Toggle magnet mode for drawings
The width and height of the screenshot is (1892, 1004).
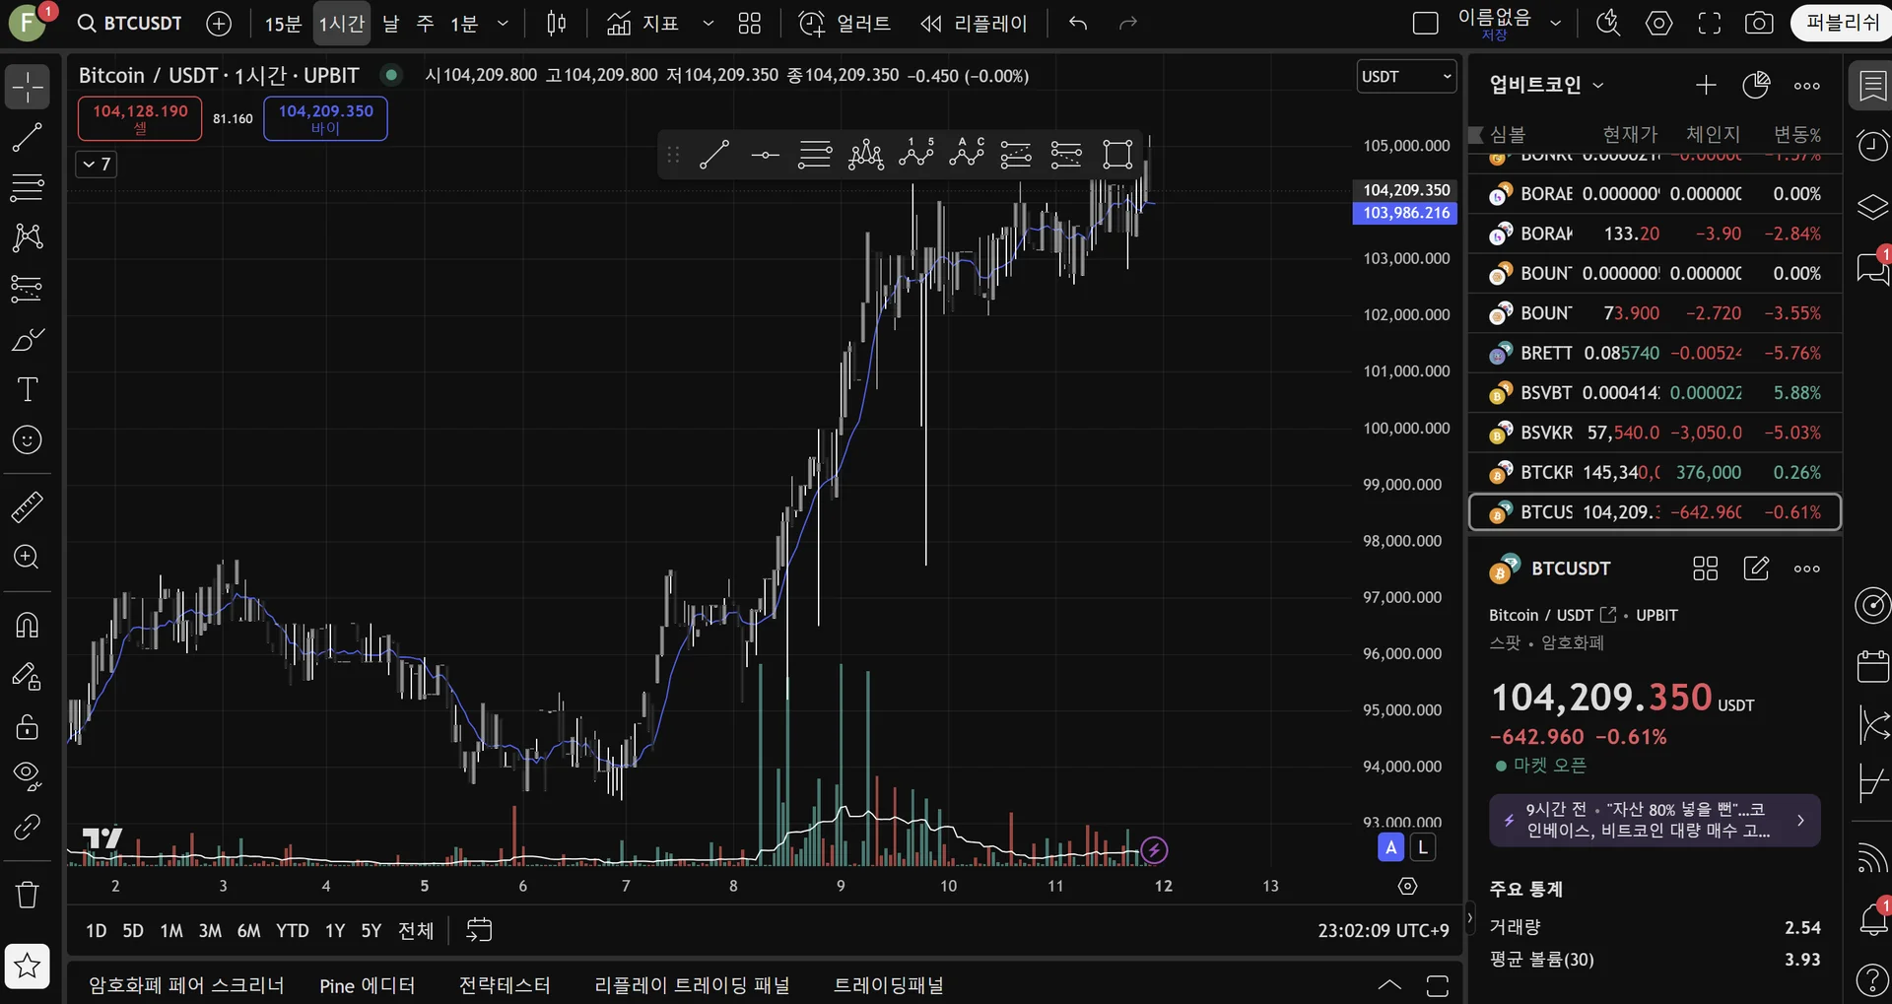click(x=28, y=626)
